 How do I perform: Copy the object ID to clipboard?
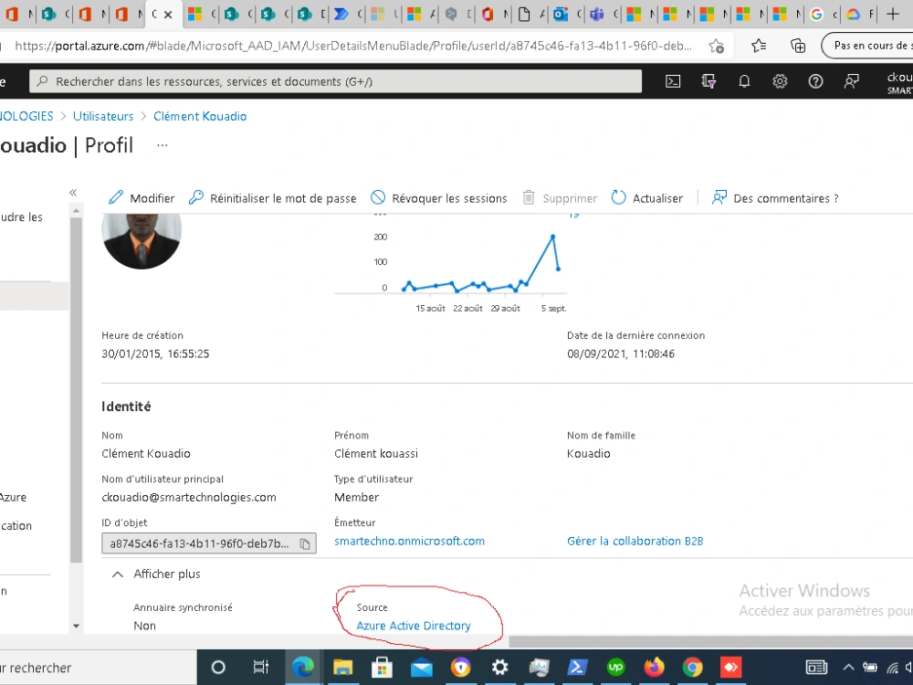click(305, 543)
